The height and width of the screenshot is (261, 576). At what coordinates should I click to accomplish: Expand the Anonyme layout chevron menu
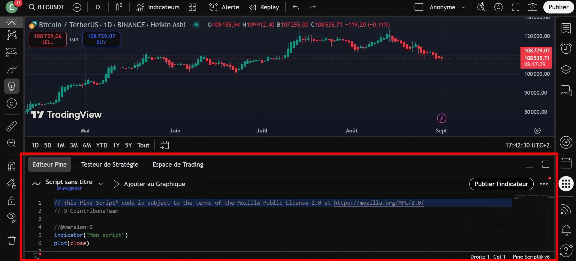point(463,7)
